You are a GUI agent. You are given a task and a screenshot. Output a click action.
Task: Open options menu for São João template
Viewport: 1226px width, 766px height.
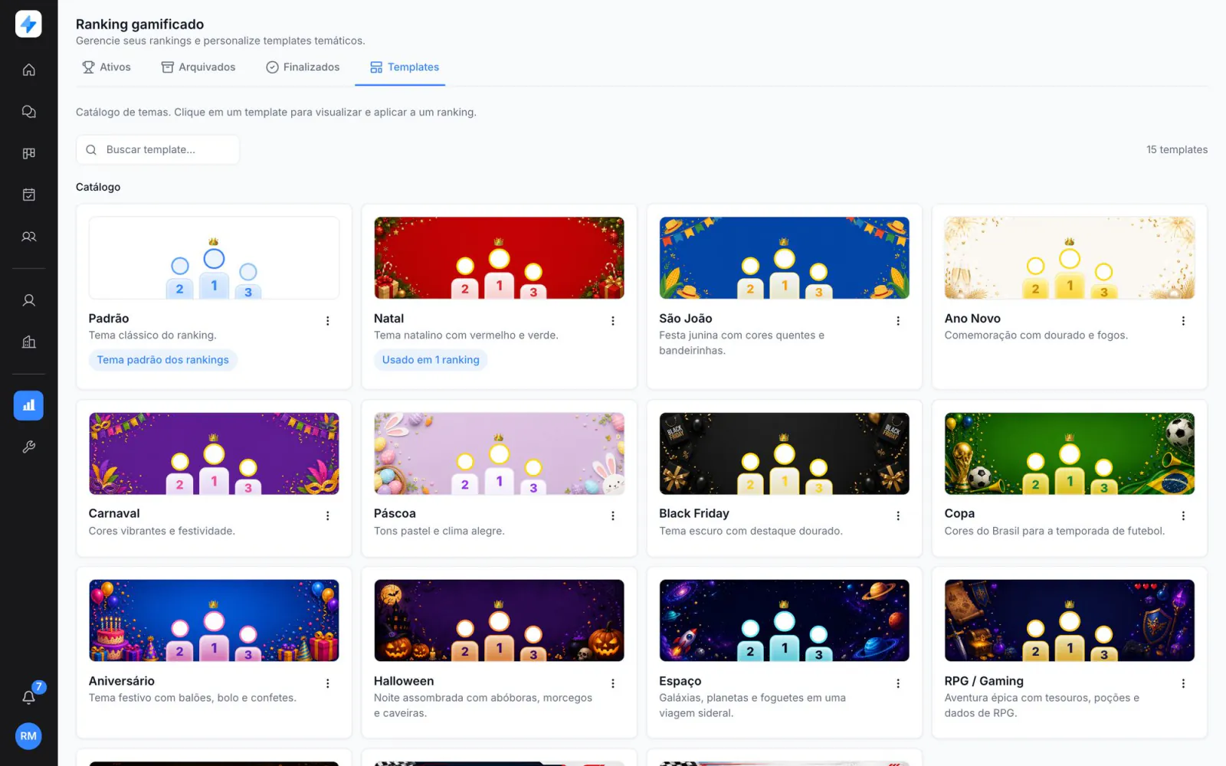click(898, 321)
